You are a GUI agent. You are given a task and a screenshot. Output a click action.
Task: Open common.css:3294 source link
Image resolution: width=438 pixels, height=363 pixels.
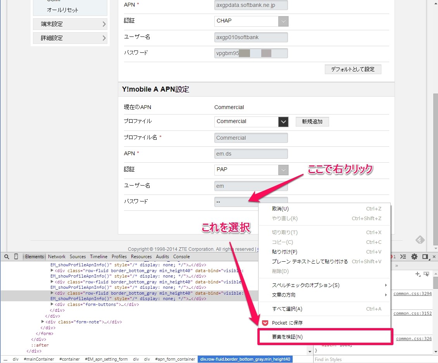point(412,294)
